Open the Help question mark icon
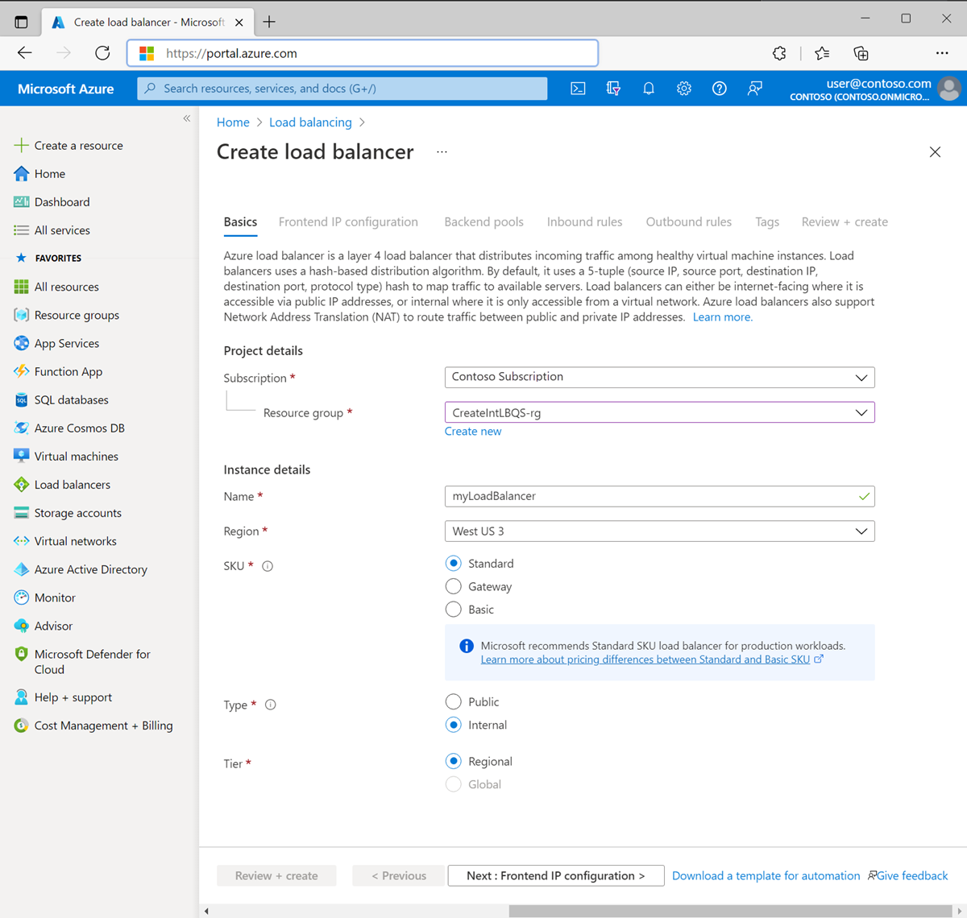 coord(720,89)
